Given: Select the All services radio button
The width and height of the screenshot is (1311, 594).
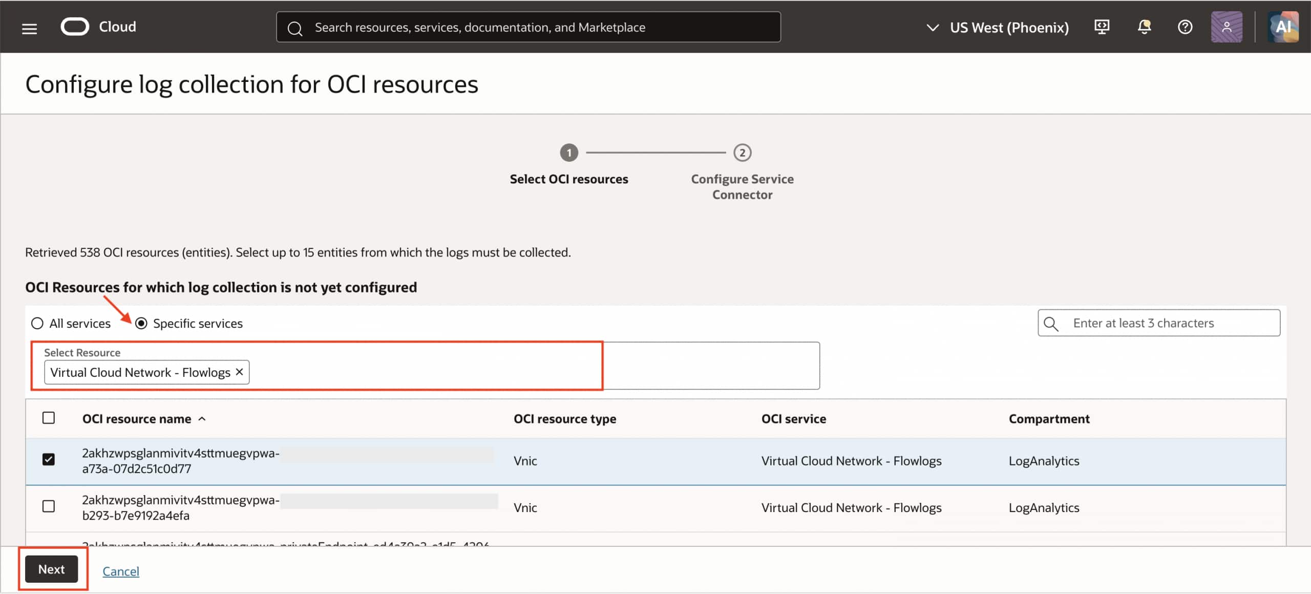Looking at the screenshot, I should click(37, 324).
